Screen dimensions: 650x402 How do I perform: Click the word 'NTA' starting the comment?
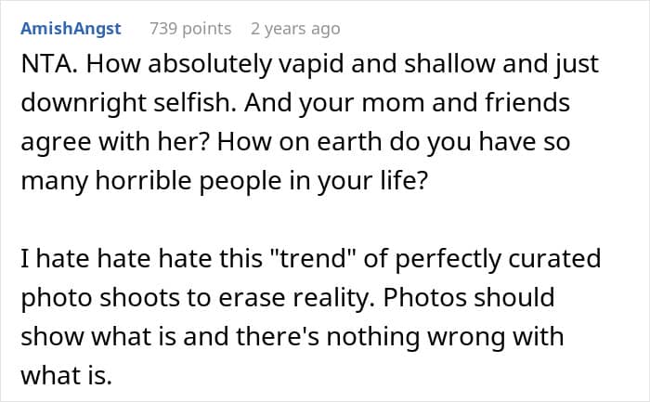(x=45, y=64)
